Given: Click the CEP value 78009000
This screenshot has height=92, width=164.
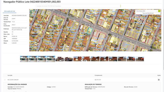Looking at the screenshot, I should (14, 39).
